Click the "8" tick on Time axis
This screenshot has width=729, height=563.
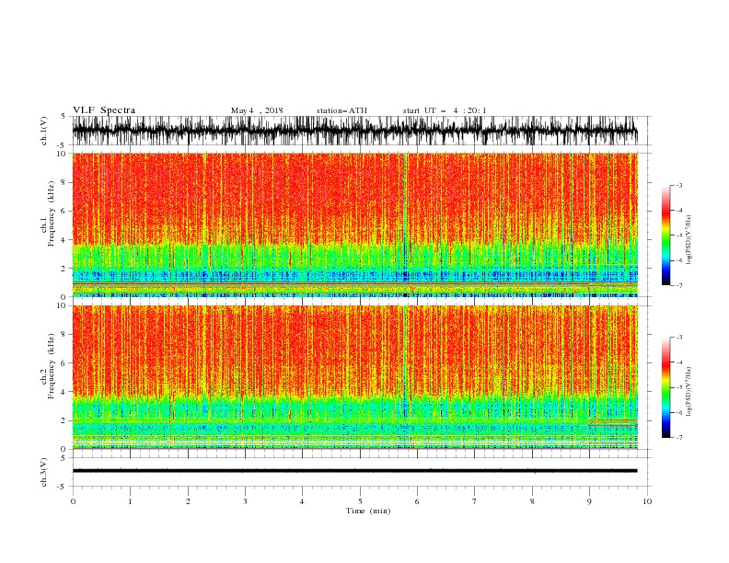click(532, 501)
